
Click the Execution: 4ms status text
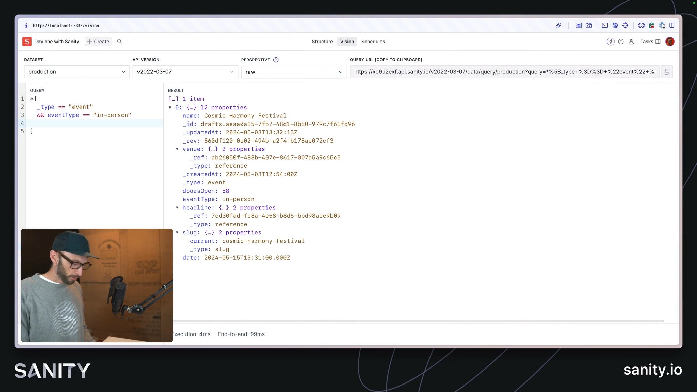pos(191,334)
